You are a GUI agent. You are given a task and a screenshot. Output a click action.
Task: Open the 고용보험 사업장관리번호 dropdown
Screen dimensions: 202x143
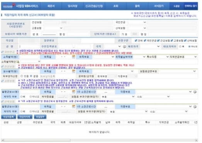[54, 28]
